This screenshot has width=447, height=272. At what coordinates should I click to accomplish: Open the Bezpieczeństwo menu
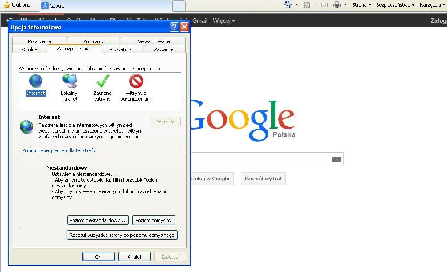[395, 5]
